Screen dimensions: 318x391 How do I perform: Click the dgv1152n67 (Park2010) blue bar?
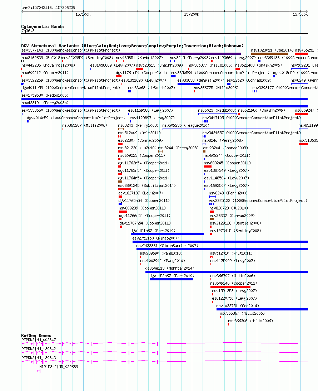tap(171, 279)
